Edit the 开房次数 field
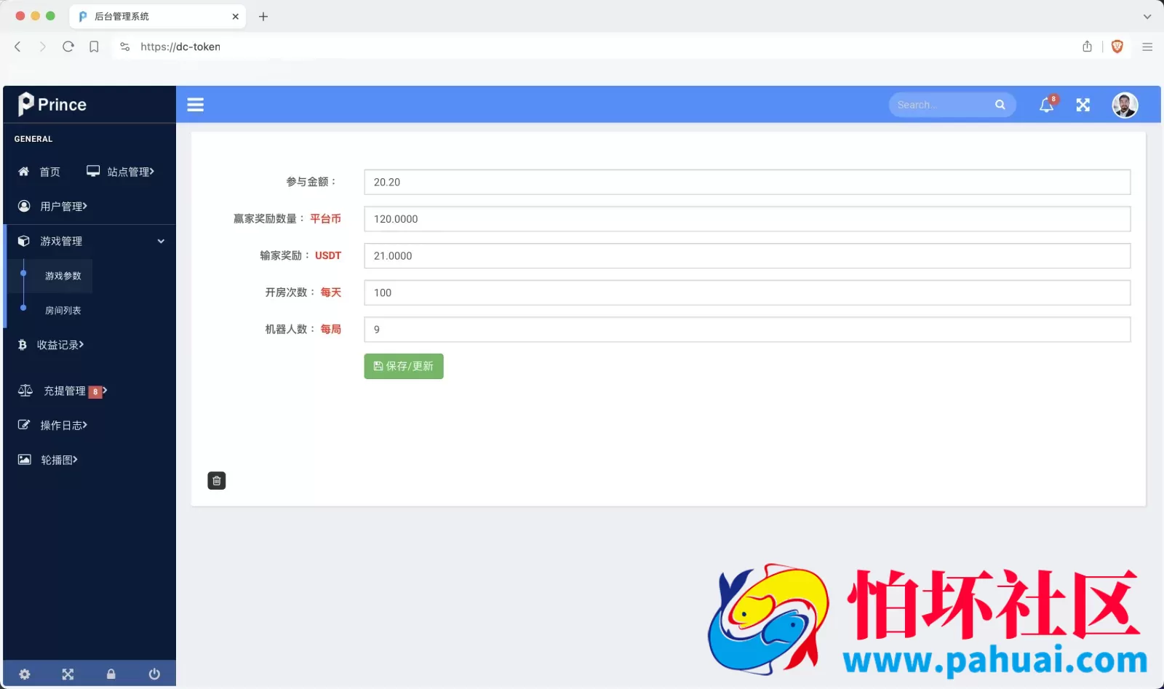1164x689 pixels. click(747, 292)
